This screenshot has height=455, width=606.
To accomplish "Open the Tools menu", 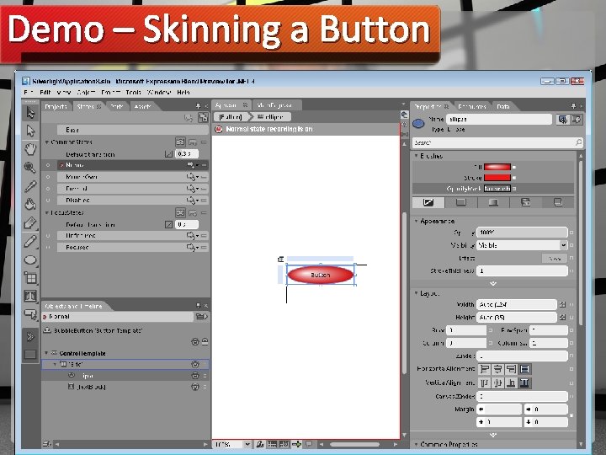I will tap(133, 92).
